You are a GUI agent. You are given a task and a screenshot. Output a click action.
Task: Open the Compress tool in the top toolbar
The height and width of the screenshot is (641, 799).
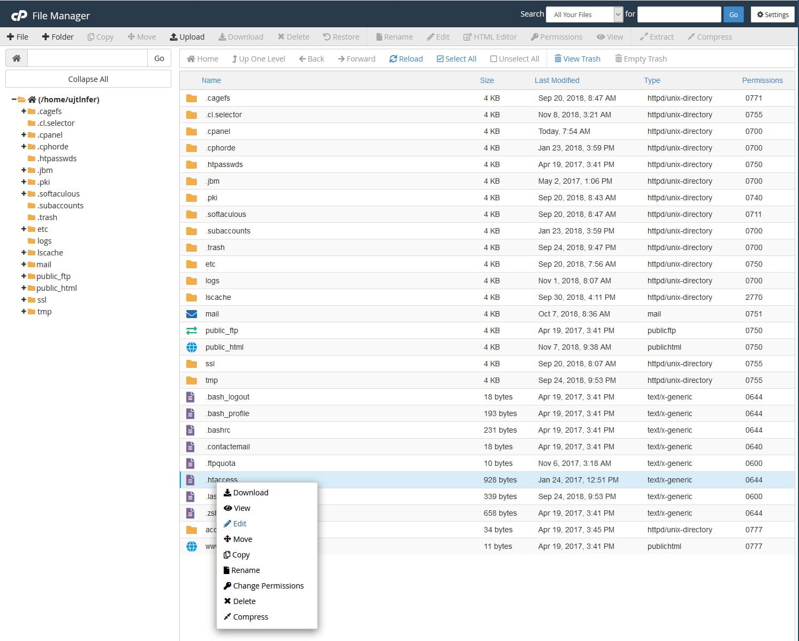(x=710, y=36)
